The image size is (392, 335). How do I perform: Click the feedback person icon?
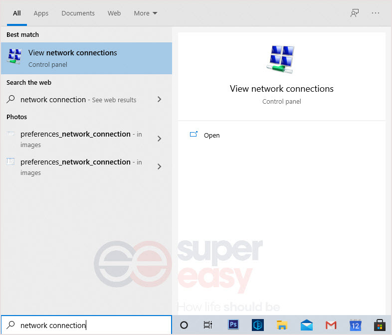[x=355, y=13]
